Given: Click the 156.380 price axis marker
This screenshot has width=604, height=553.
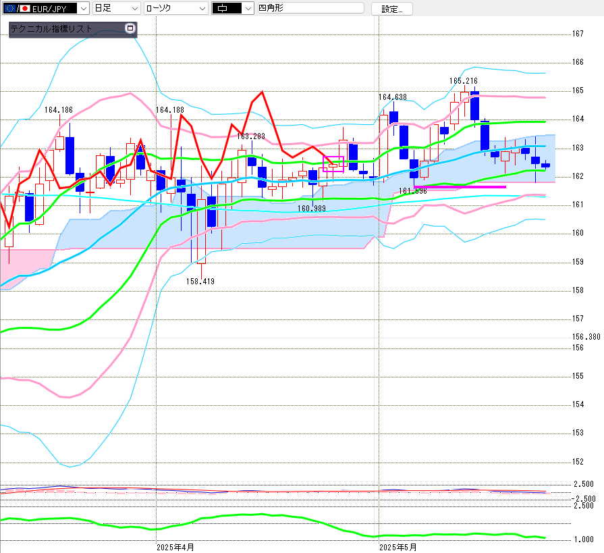Looking at the screenshot, I should (586, 337).
